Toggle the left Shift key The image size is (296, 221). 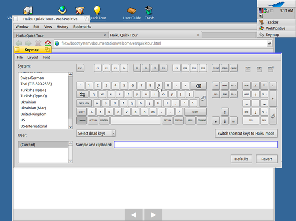pos(81,112)
